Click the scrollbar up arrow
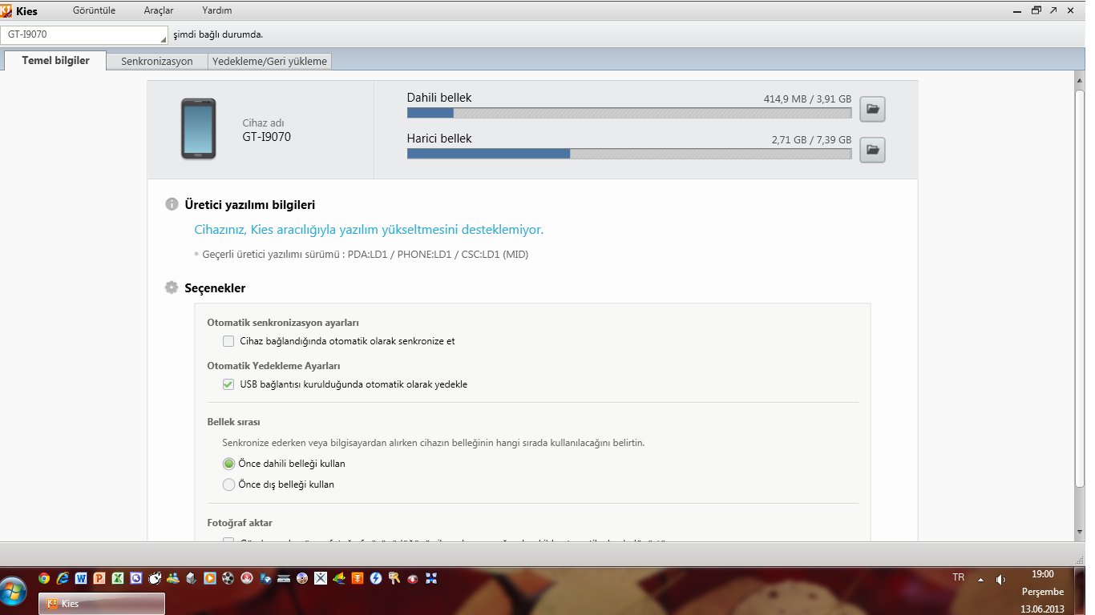 [1079, 82]
